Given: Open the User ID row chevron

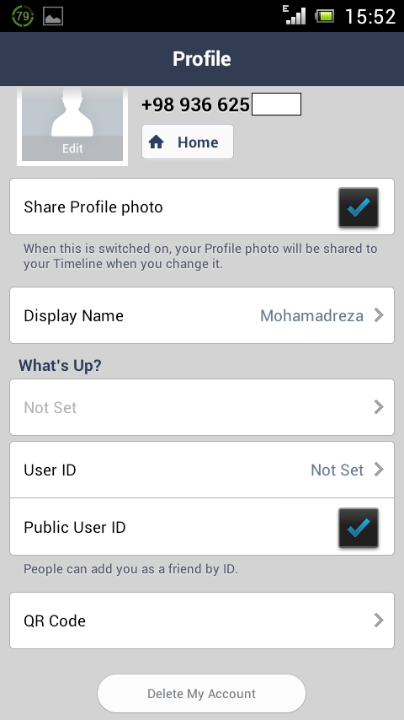Looking at the screenshot, I should tap(379, 470).
